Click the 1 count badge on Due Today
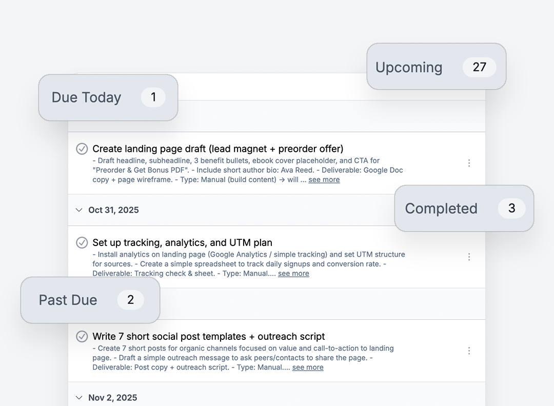 153,97
